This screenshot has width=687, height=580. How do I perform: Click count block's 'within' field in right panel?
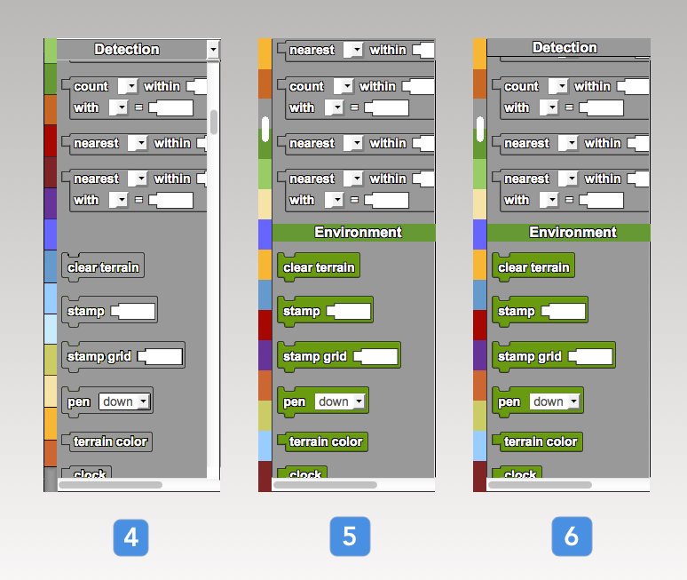coord(633,86)
